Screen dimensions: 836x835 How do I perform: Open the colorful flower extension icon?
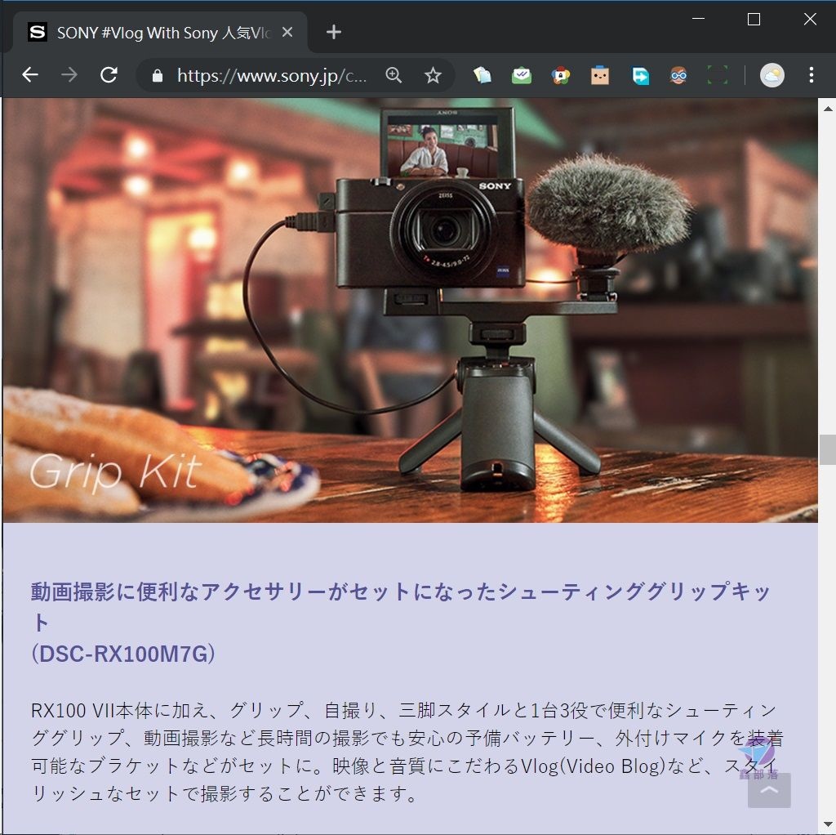point(560,75)
